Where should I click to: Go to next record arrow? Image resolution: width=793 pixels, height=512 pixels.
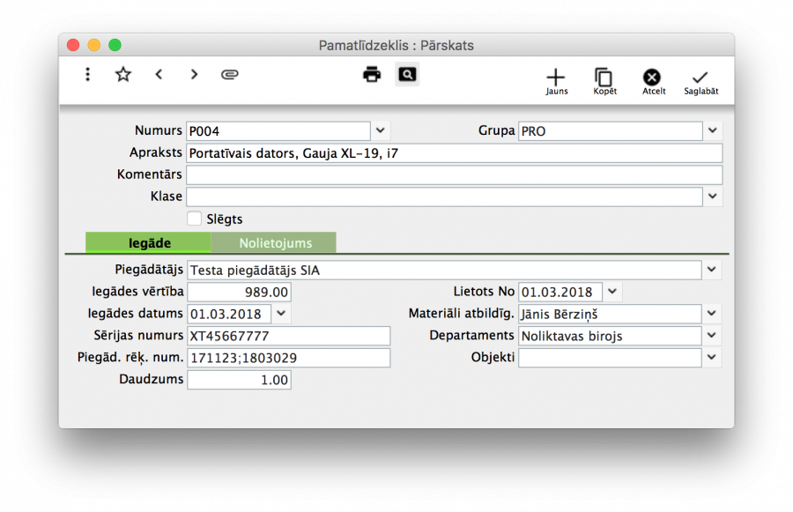tap(194, 75)
